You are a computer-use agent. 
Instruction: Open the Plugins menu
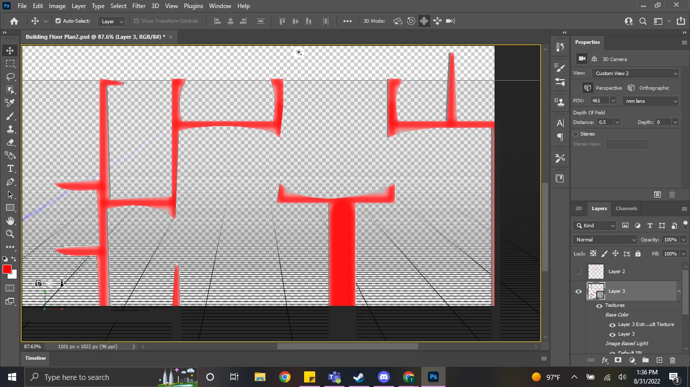[x=193, y=6]
